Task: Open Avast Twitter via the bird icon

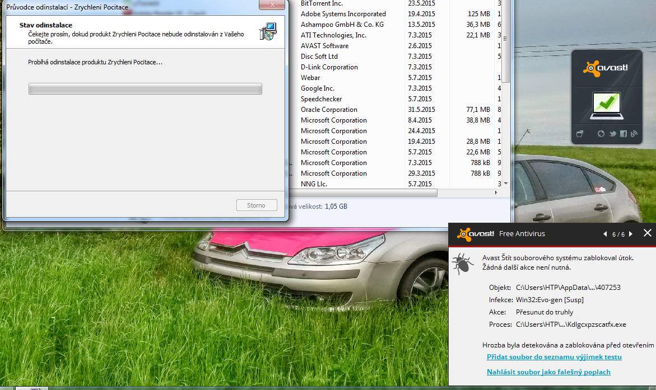Action: coord(612,134)
